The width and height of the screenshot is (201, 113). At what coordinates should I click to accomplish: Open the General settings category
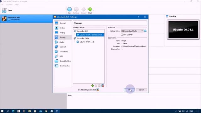point(63,23)
